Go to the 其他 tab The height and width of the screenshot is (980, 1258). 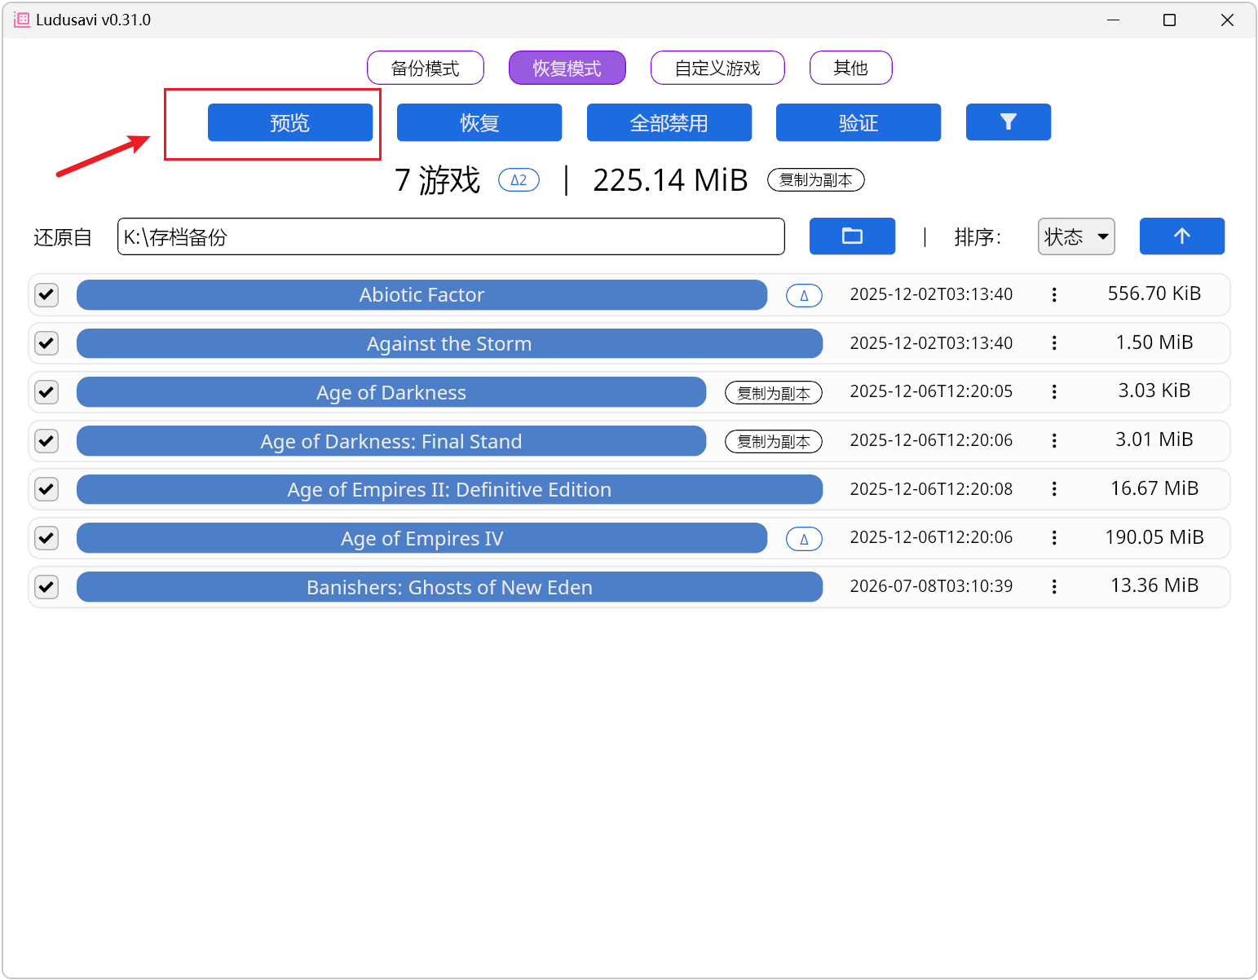coord(851,68)
